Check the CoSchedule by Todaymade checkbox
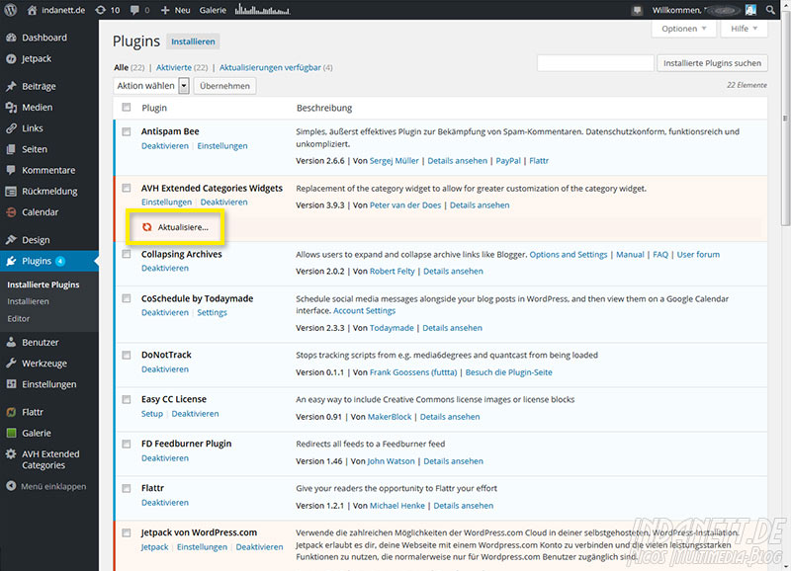The width and height of the screenshot is (791, 571). pyautogui.click(x=127, y=298)
